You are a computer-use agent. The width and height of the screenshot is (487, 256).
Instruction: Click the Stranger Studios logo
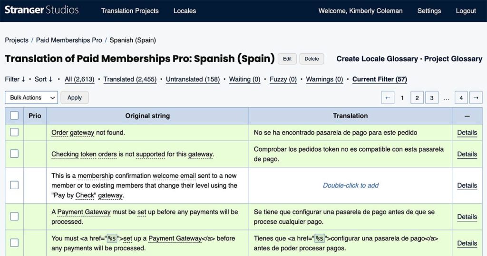42,10
